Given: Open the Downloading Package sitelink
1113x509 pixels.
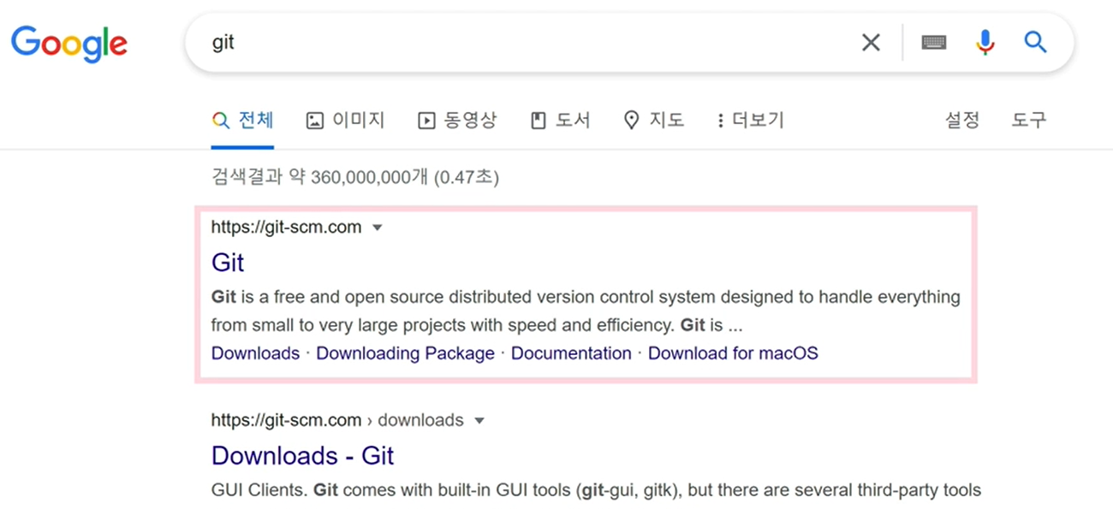Looking at the screenshot, I should (x=406, y=353).
